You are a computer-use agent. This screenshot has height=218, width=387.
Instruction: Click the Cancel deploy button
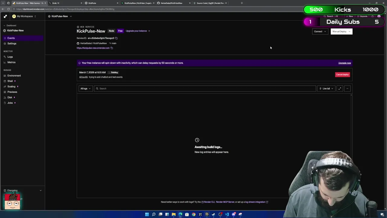(342, 74)
